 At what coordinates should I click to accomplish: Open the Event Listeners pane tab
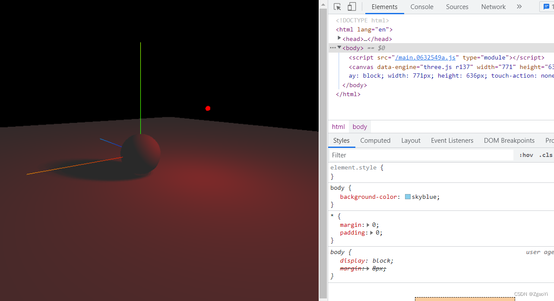click(x=452, y=141)
